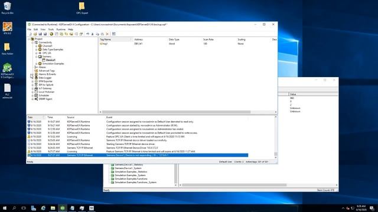Click the Paste toolbar icon

tap(102, 34)
